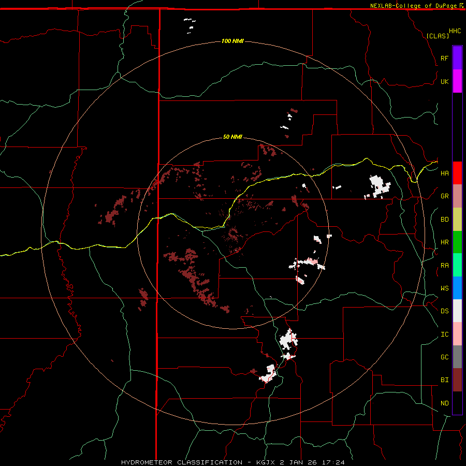Select the GR legend color block
The height and width of the screenshot is (466, 466).
pyautogui.click(x=457, y=196)
